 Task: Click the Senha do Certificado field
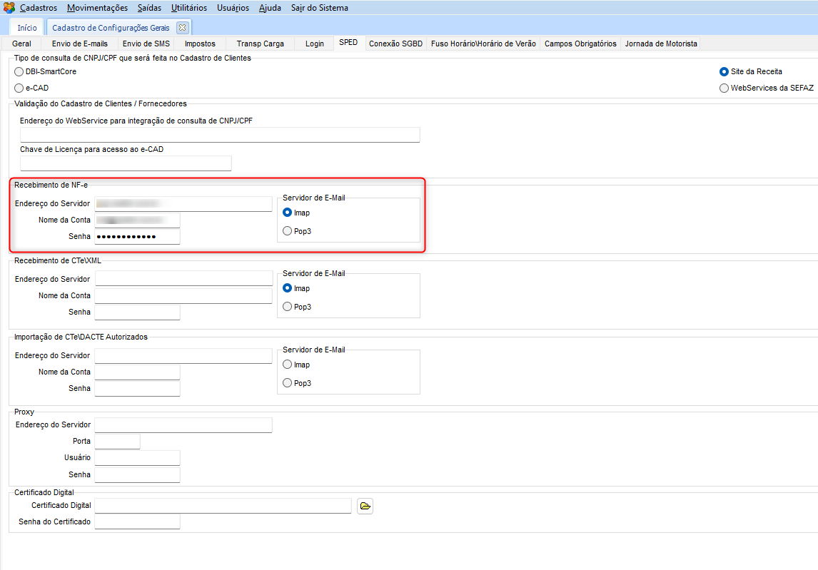(137, 522)
